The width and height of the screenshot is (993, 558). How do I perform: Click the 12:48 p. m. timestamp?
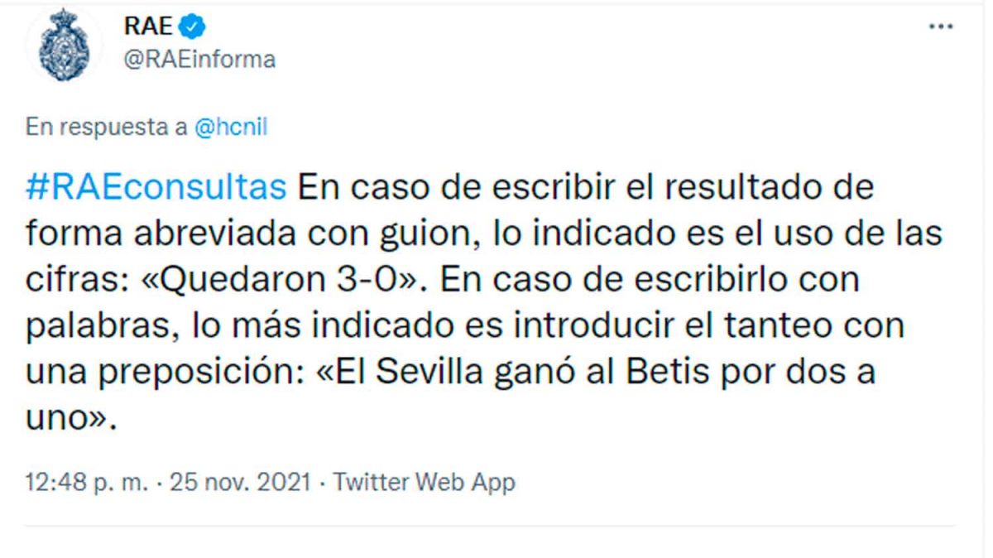(x=85, y=482)
